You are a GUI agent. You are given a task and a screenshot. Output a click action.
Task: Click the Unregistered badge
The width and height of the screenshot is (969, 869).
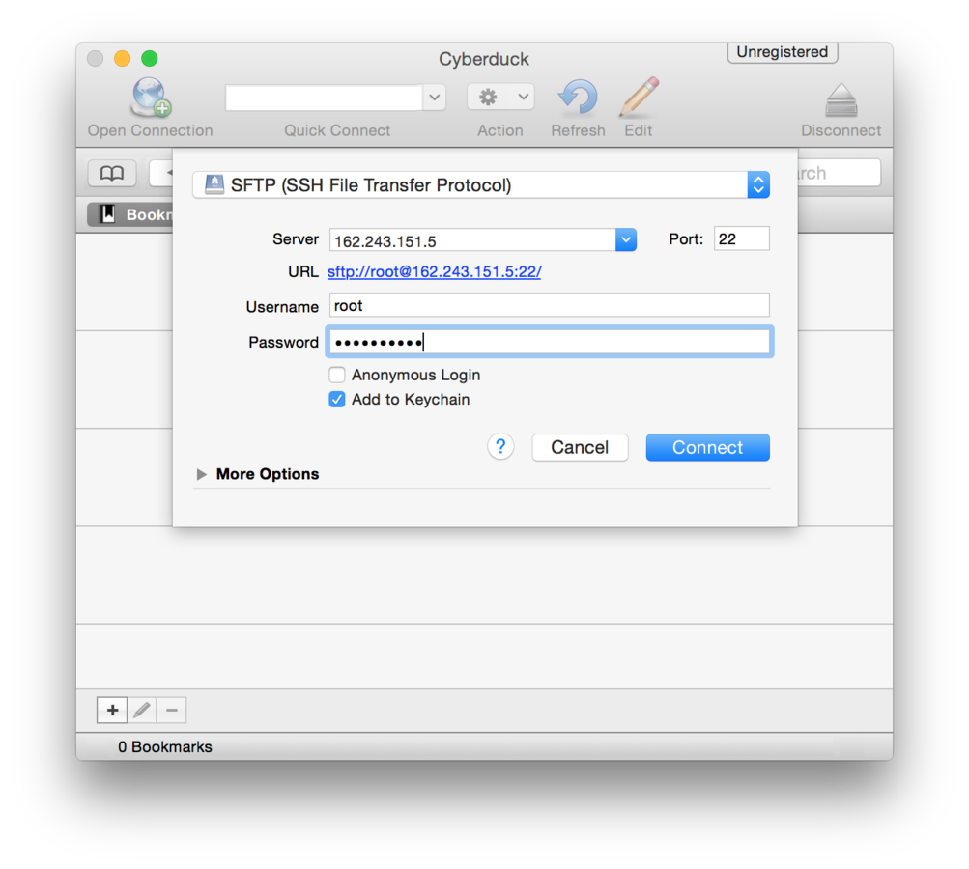[783, 52]
